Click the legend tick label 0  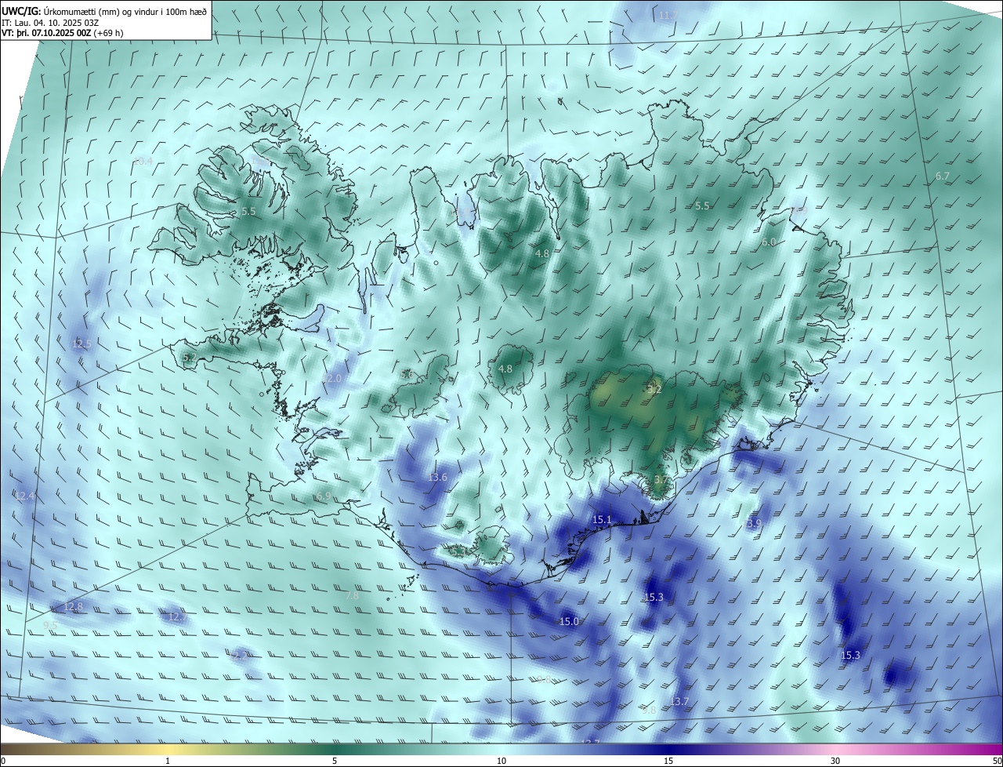pos(3,761)
